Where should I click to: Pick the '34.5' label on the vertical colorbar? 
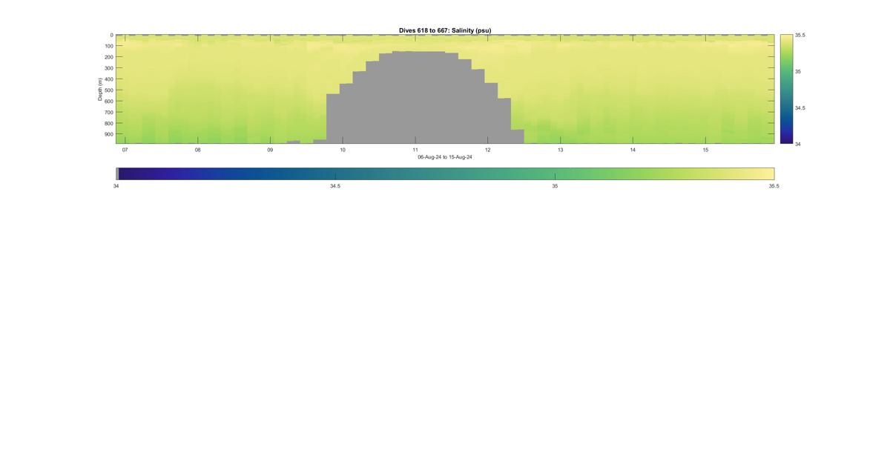(x=800, y=107)
